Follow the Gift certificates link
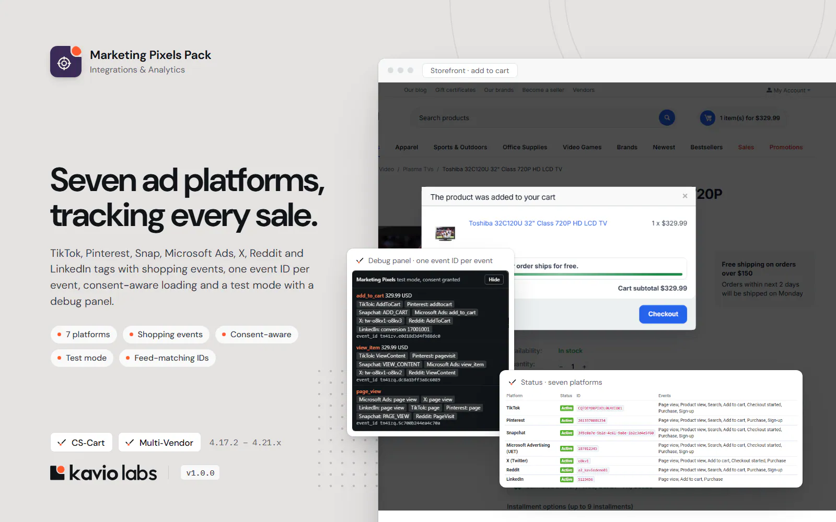This screenshot has height=522, width=836. tap(456, 90)
